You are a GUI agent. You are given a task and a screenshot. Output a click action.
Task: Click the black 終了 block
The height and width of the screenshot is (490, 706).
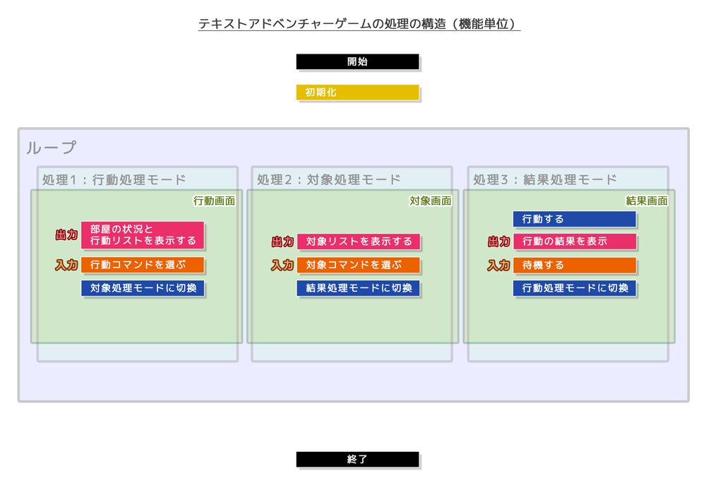pyautogui.click(x=357, y=460)
